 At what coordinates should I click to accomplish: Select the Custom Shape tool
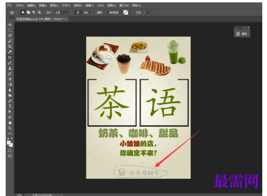click(10, 117)
